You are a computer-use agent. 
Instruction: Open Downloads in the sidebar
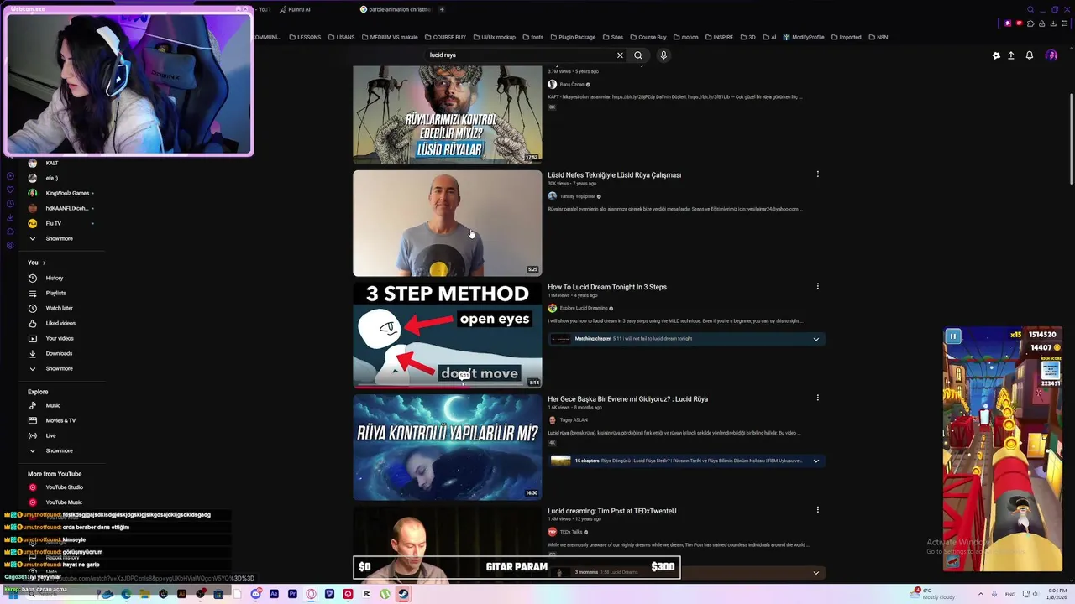coord(59,353)
